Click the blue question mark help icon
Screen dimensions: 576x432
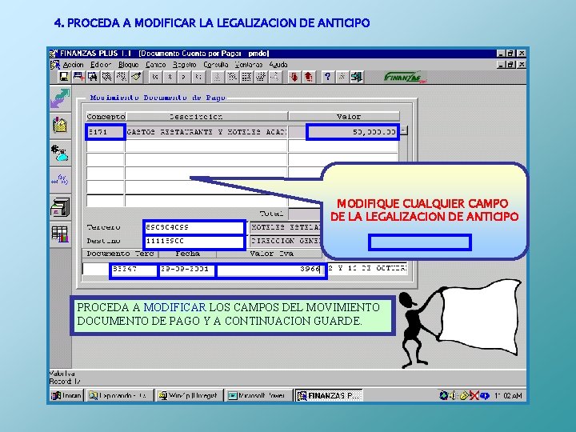click(327, 77)
